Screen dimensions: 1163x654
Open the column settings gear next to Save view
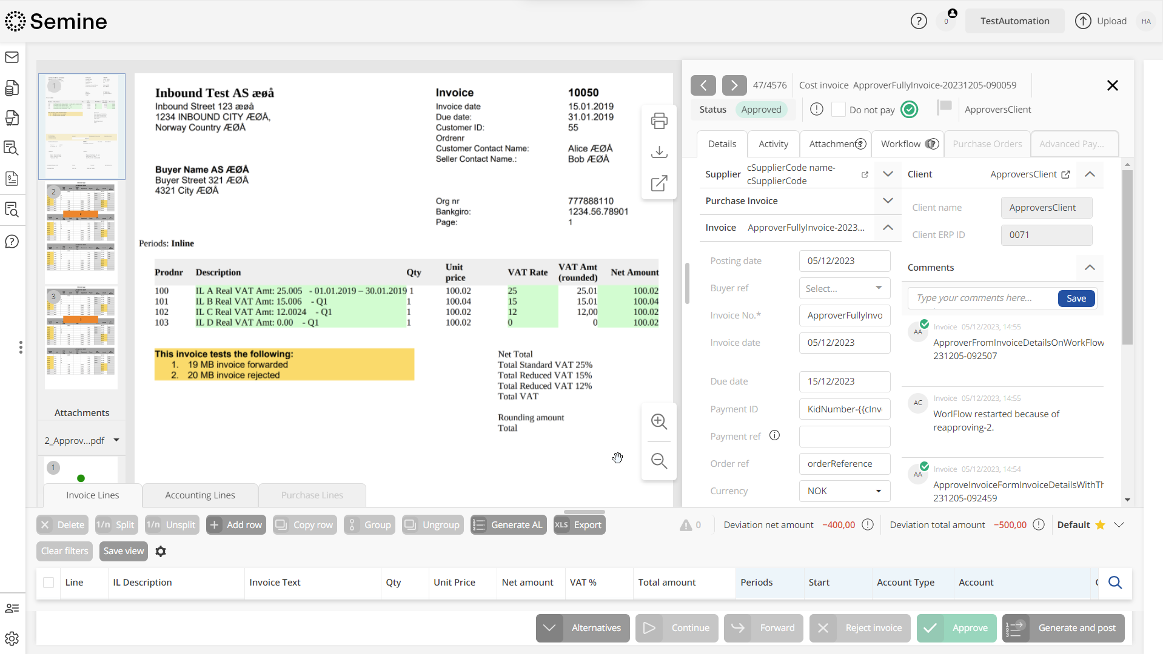[161, 551]
